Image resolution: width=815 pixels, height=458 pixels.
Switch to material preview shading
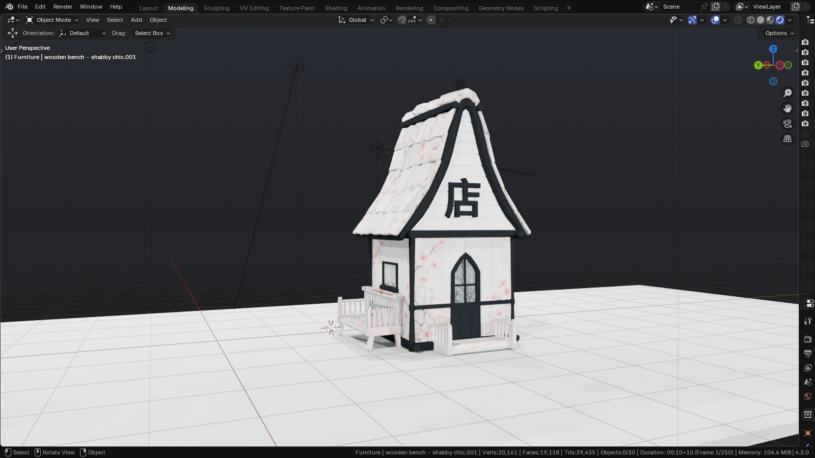click(x=770, y=20)
